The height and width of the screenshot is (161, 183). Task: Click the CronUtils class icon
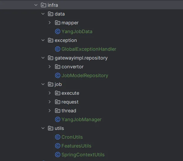pyautogui.click(x=58, y=137)
